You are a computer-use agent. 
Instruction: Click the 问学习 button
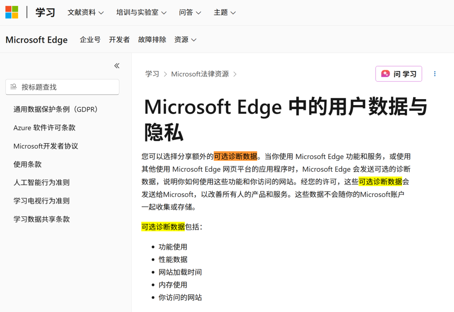point(399,74)
